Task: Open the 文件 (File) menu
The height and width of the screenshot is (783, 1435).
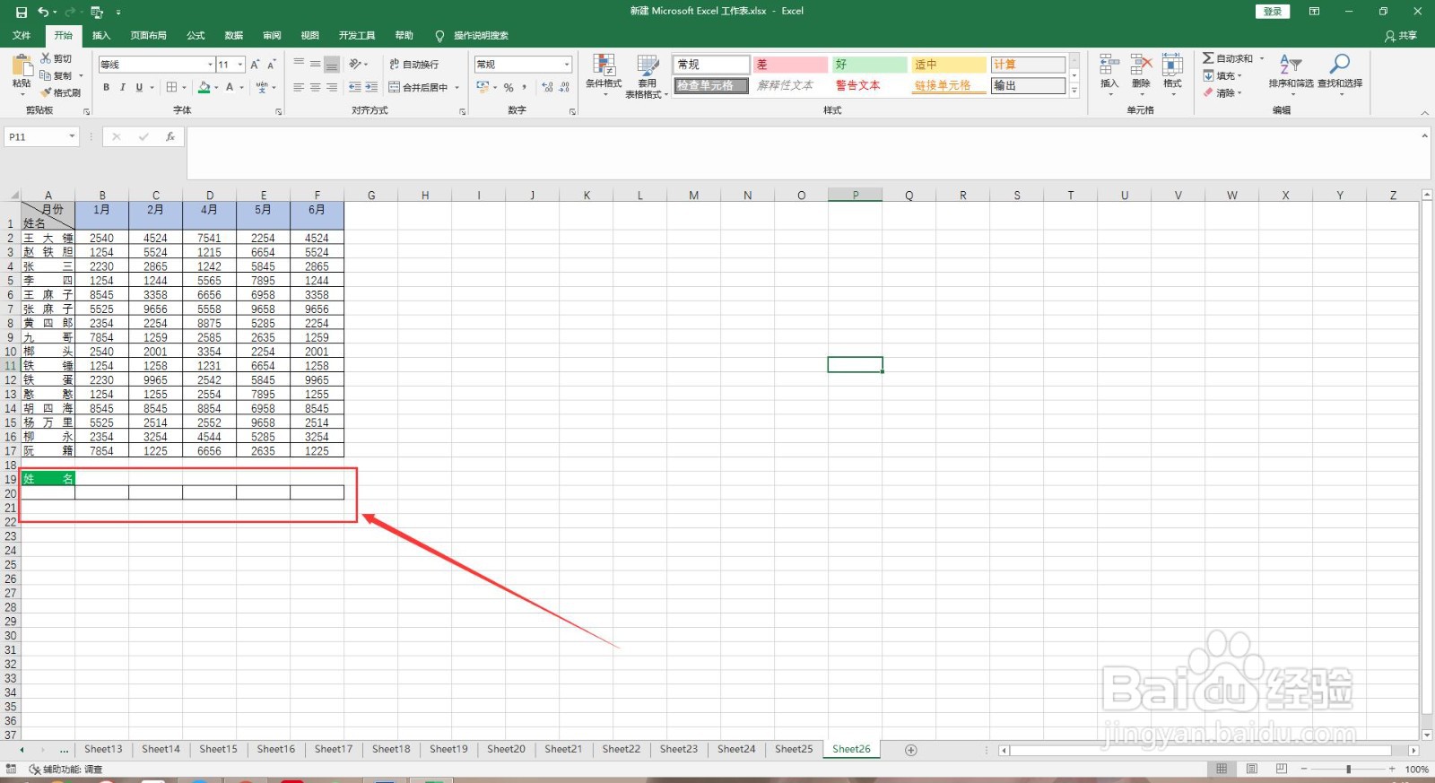Action: pyautogui.click(x=22, y=36)
